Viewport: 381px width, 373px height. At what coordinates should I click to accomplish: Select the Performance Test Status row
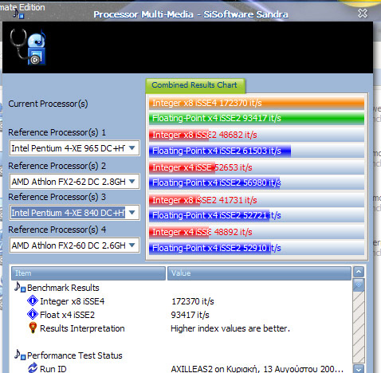(x=182, y=355)
